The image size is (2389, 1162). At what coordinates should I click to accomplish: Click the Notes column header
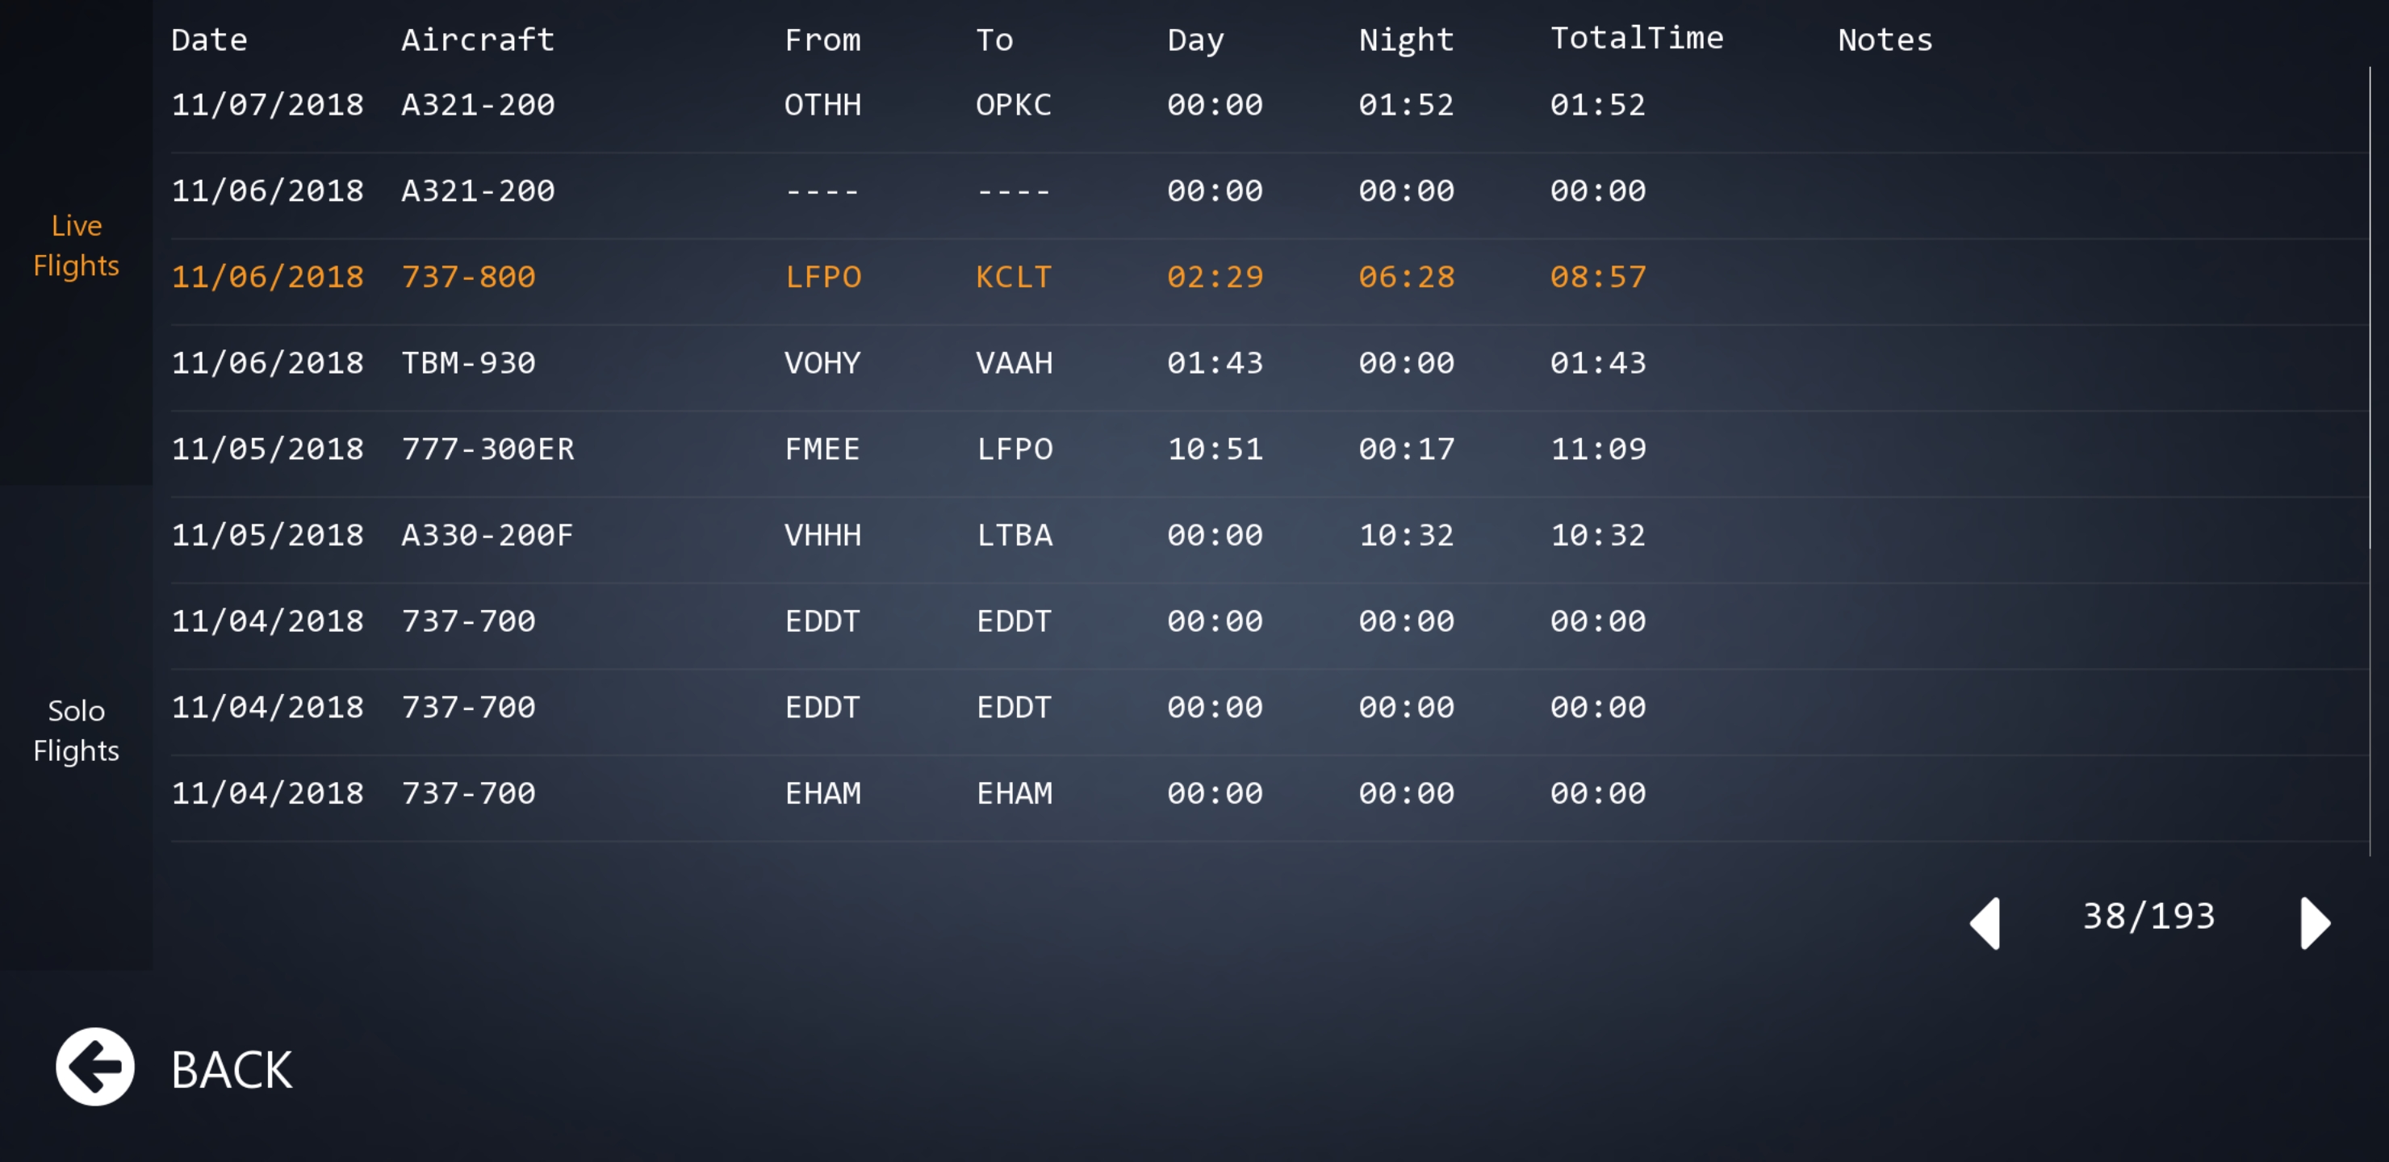[1885, 40]
